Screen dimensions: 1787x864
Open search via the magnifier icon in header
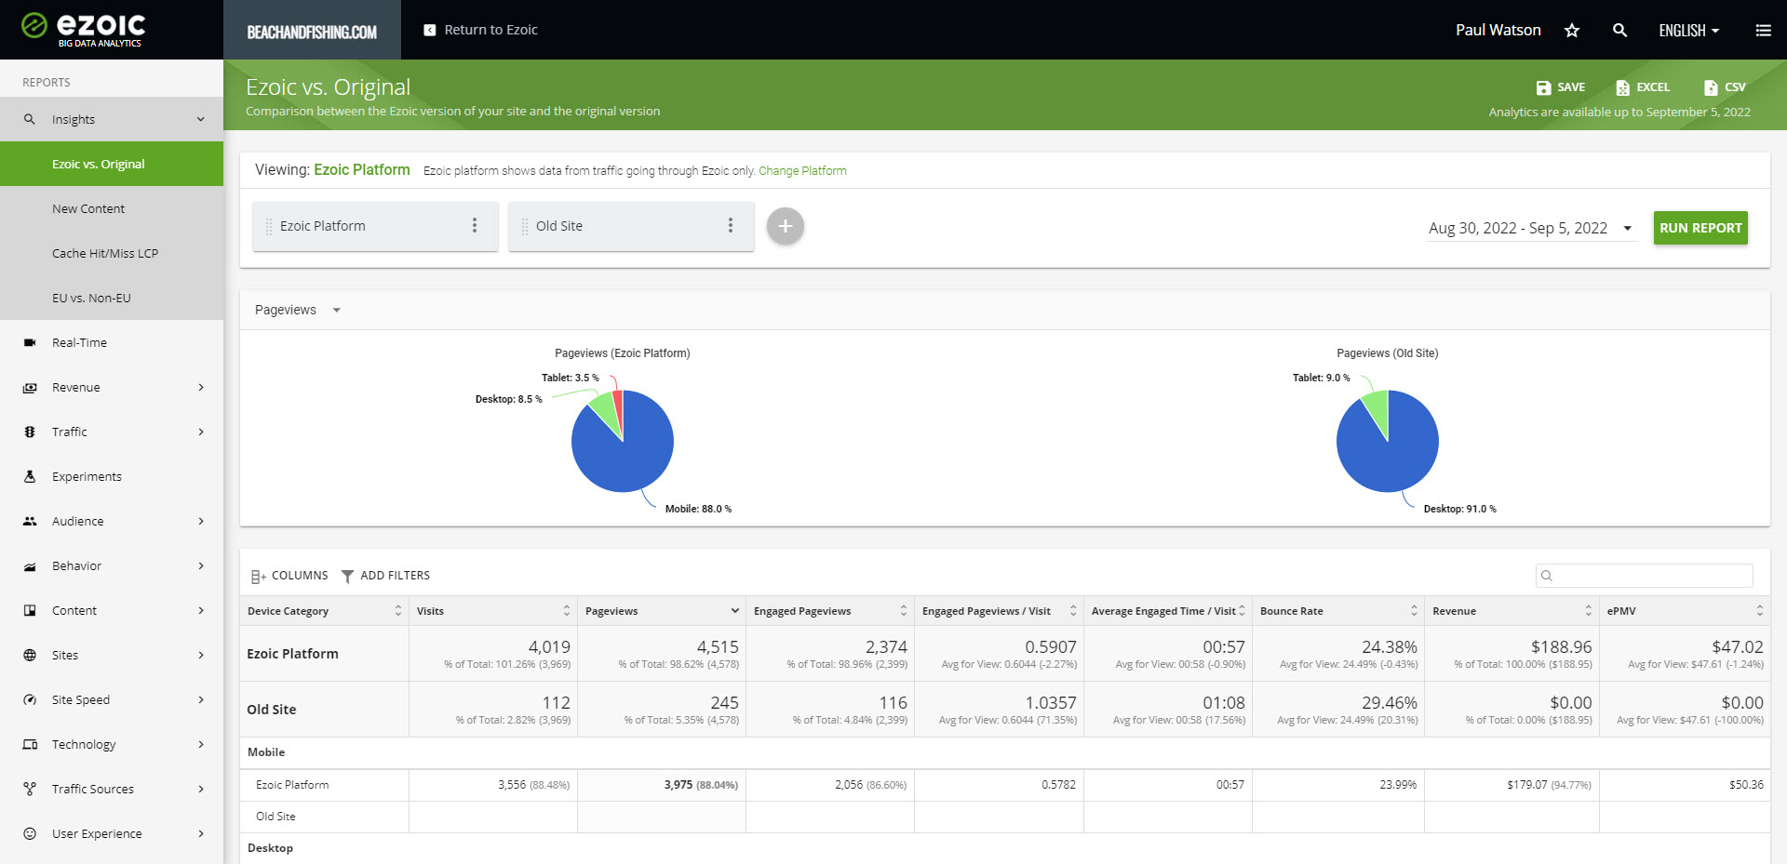(1619, 31)
